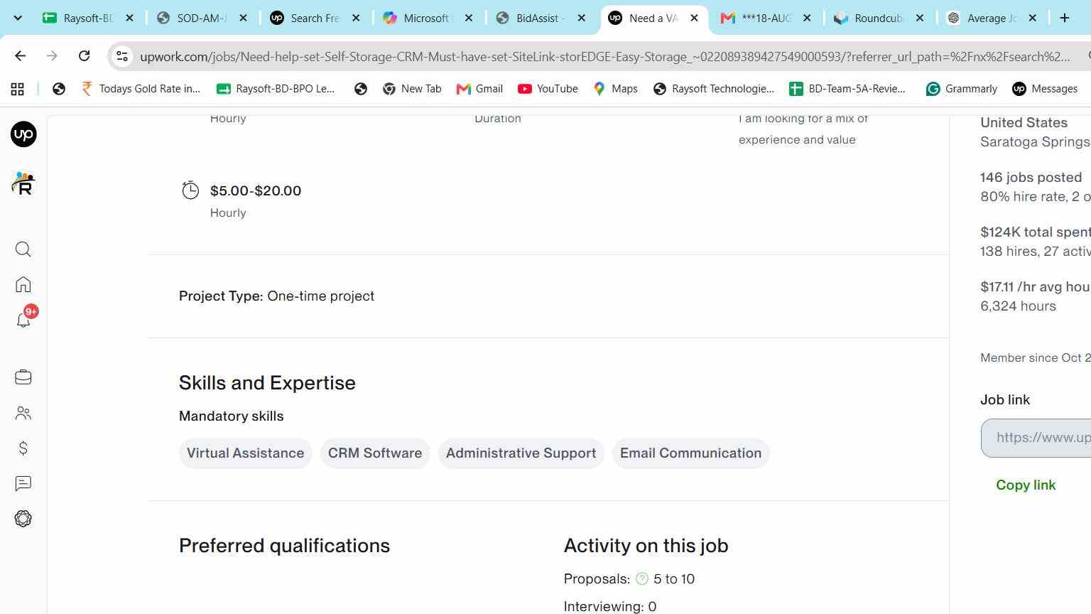Open the people/talent icon in sidebar
Viewport: 1091px width, 614px height.
(x=23, y=413)
